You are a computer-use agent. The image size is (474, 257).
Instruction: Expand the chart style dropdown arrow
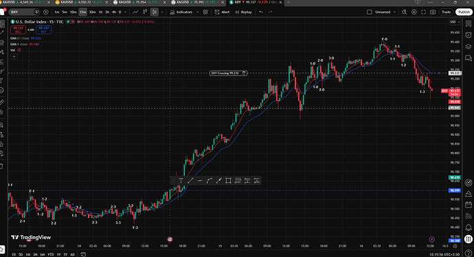click(x=162, y=12)
